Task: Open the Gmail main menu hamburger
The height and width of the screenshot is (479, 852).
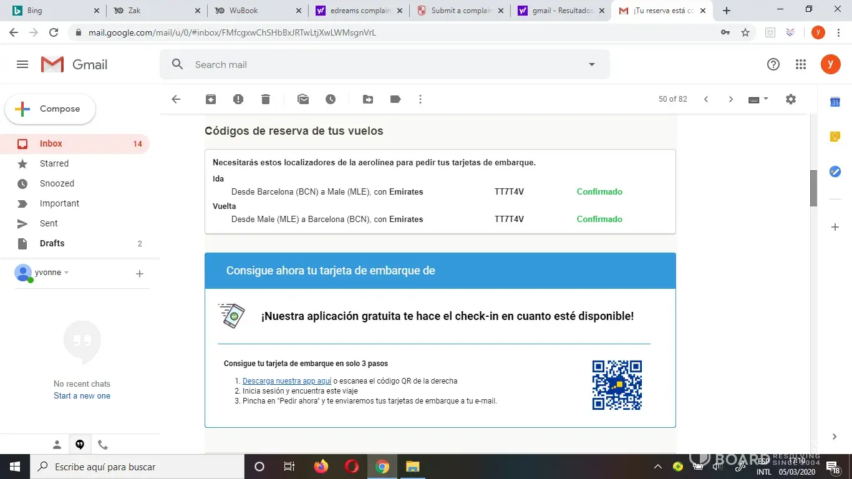Action: point(22,64)
